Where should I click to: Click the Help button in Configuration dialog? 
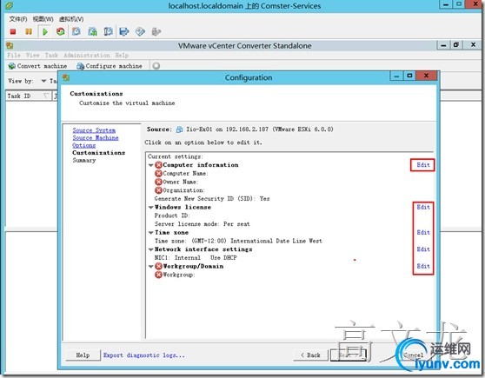83,355
